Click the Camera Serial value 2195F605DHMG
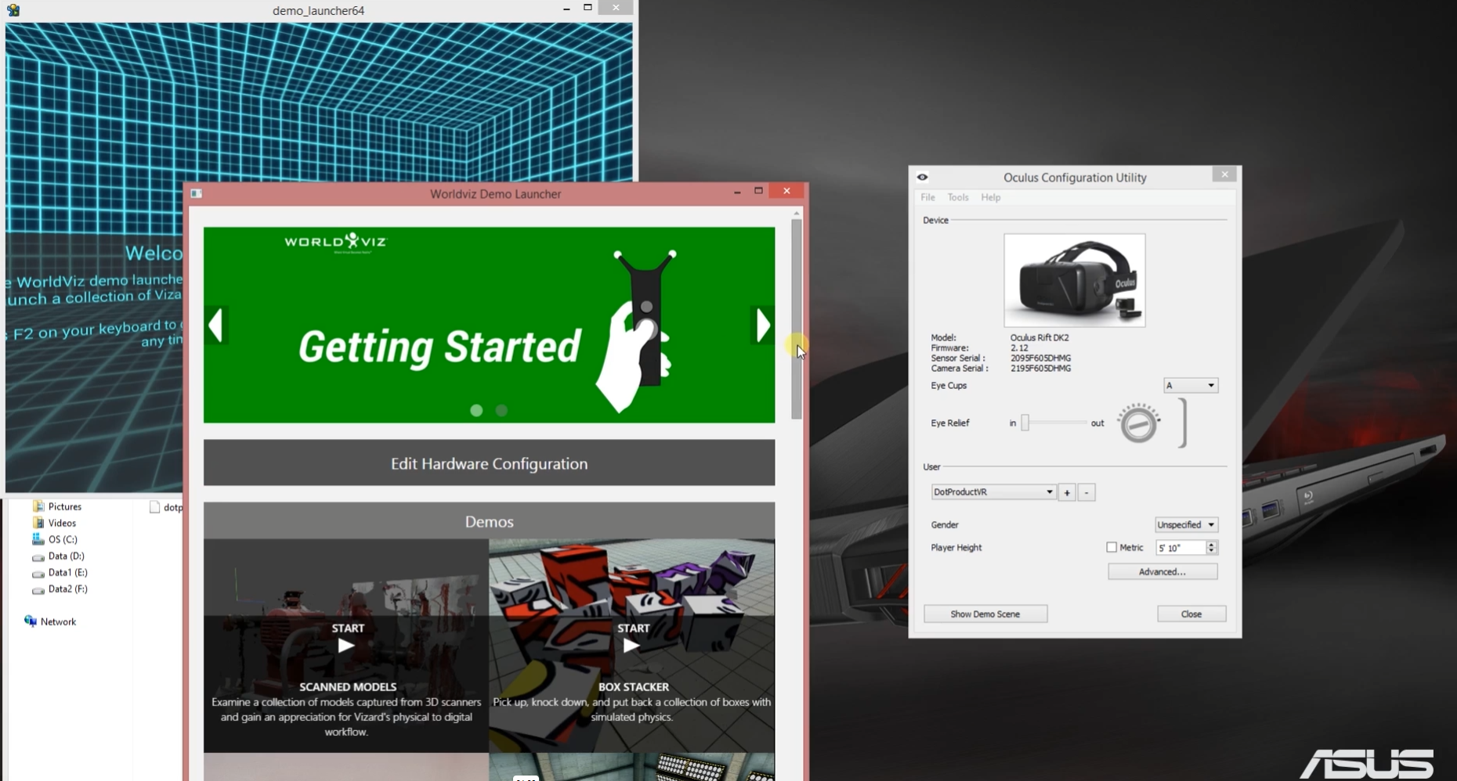 1040,368
